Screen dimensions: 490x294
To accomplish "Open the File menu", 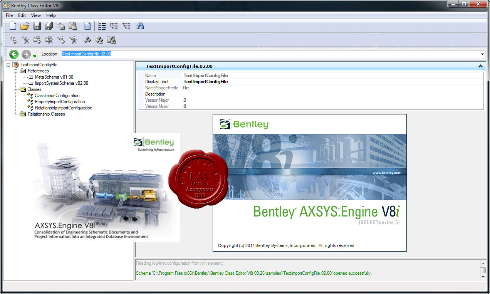I will (x=9, y=15).
